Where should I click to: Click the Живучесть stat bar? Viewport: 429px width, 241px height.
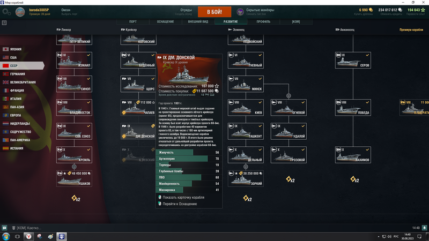(189, 153)
